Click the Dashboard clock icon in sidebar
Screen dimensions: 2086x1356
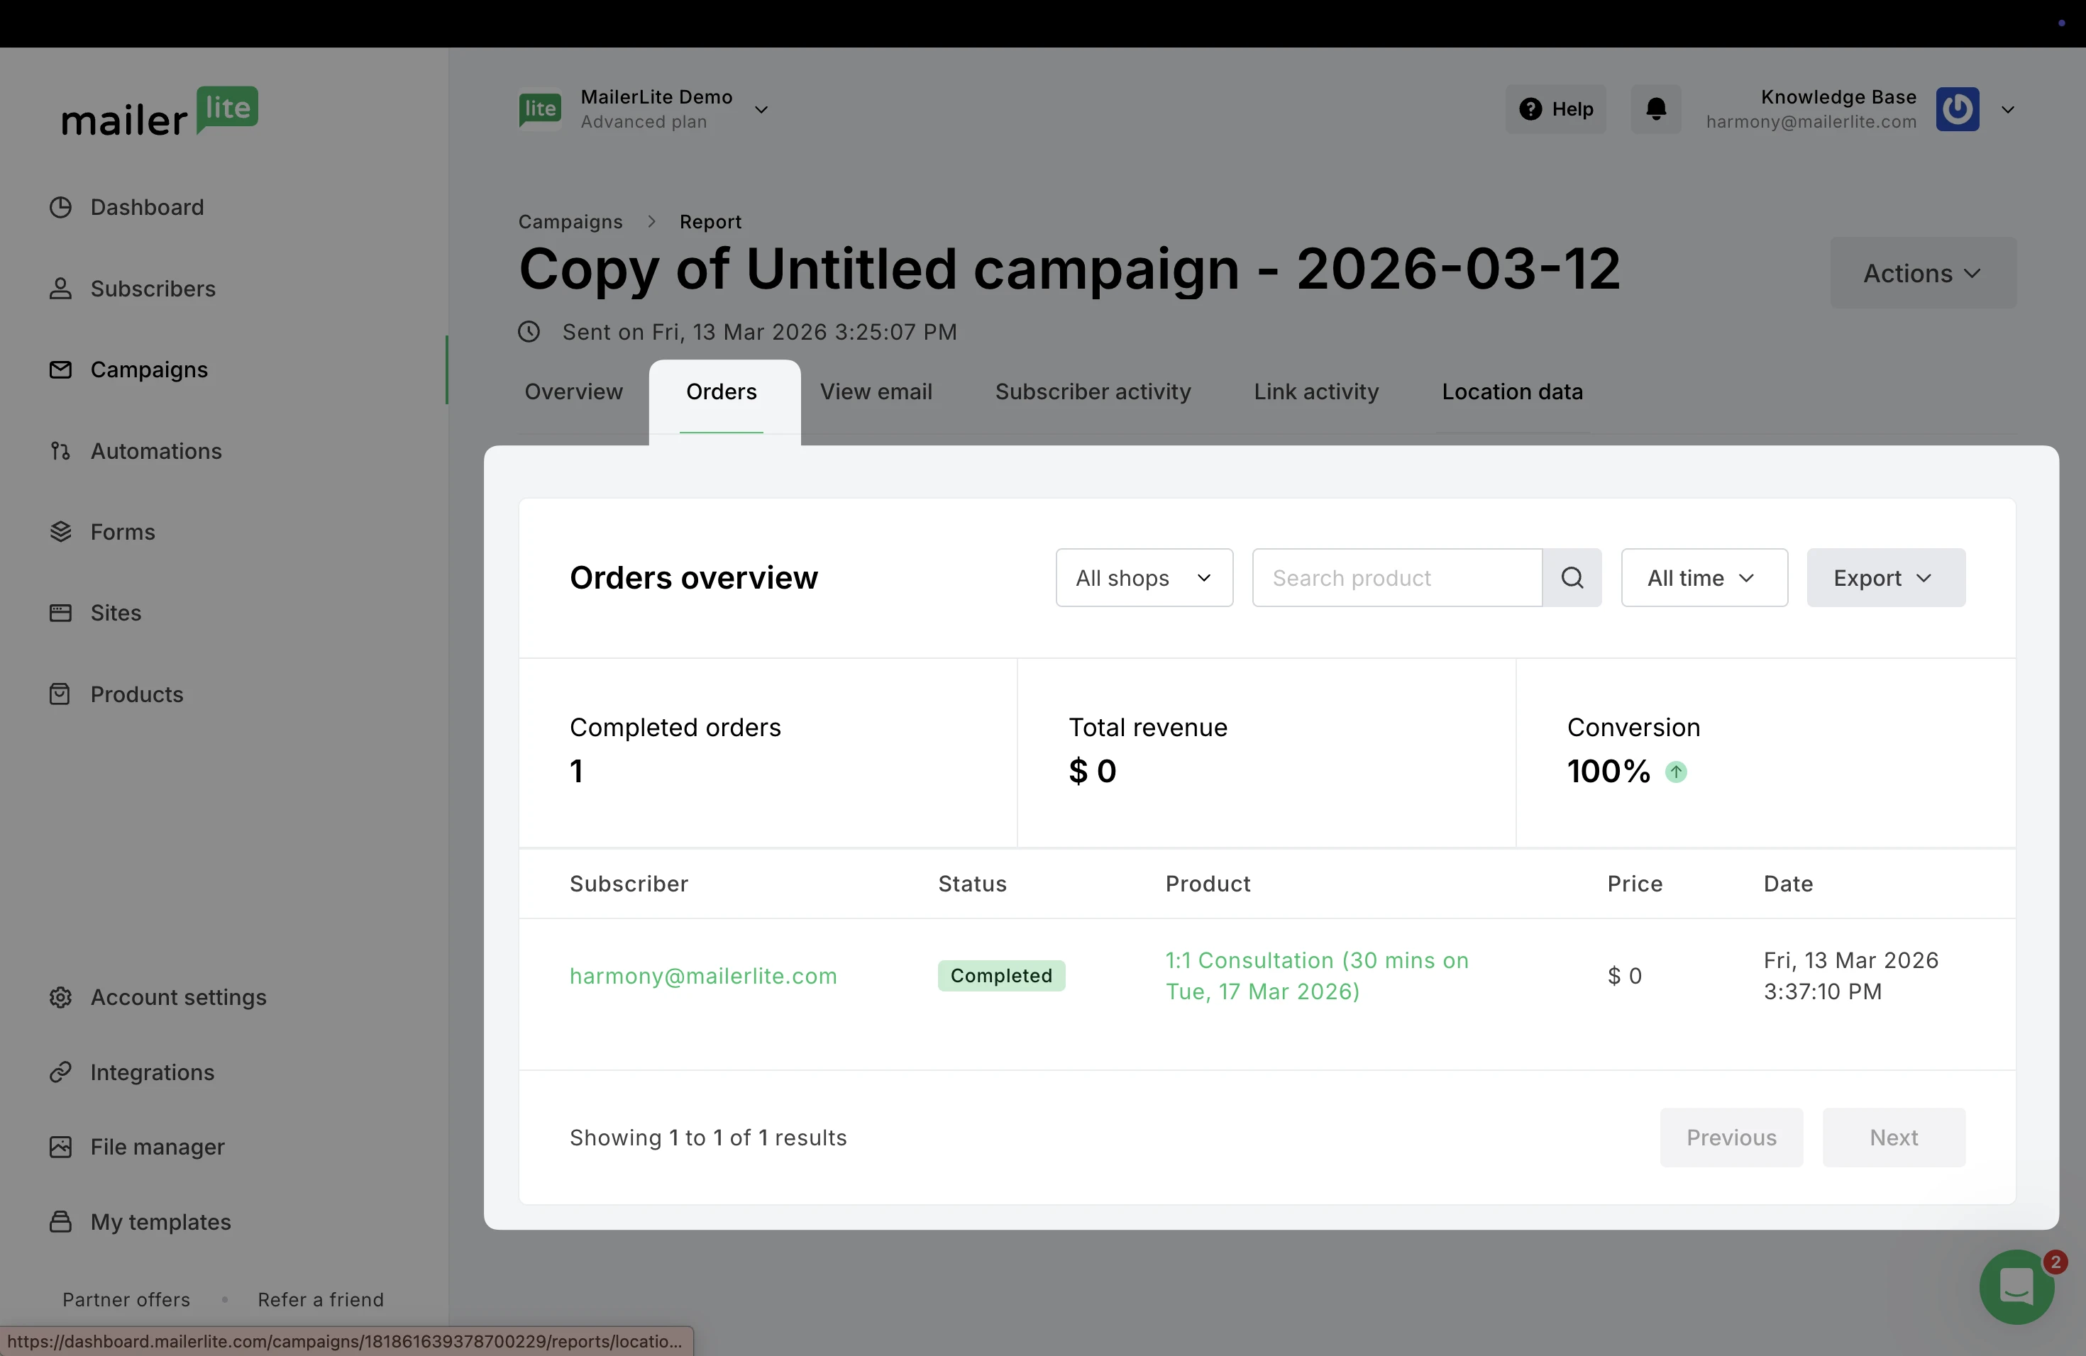coord(60,208)
